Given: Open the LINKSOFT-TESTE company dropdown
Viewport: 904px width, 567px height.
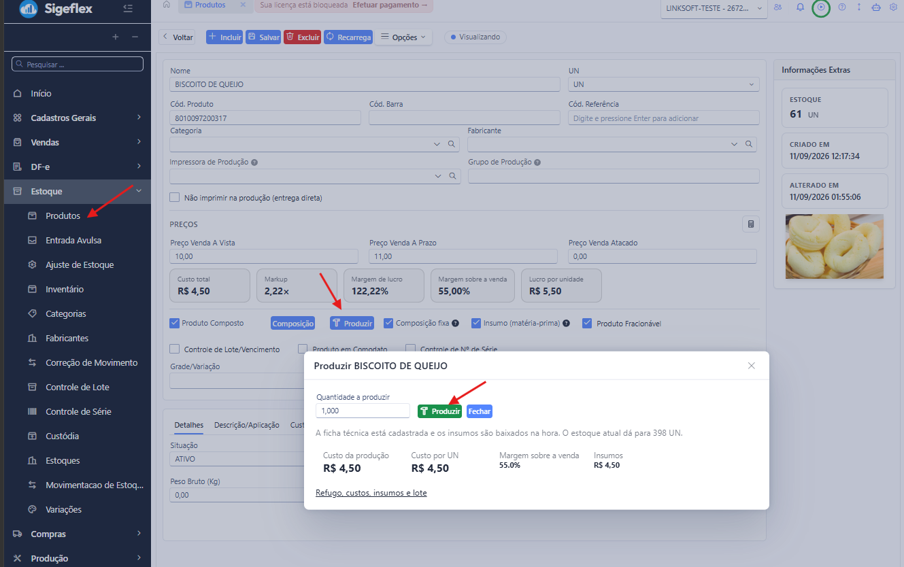Looking at the screenshot, I should tap(714, 8).
